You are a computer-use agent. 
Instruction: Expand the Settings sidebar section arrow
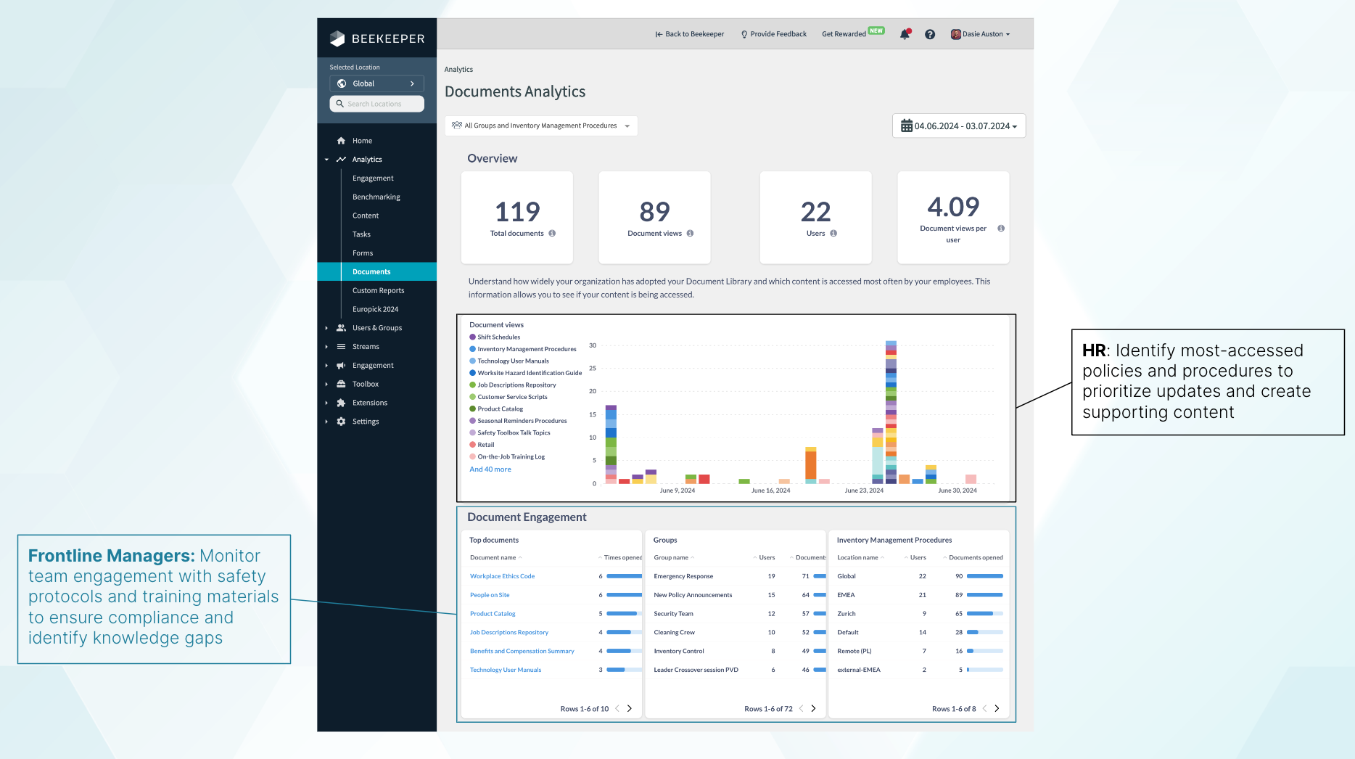(326, 422)
